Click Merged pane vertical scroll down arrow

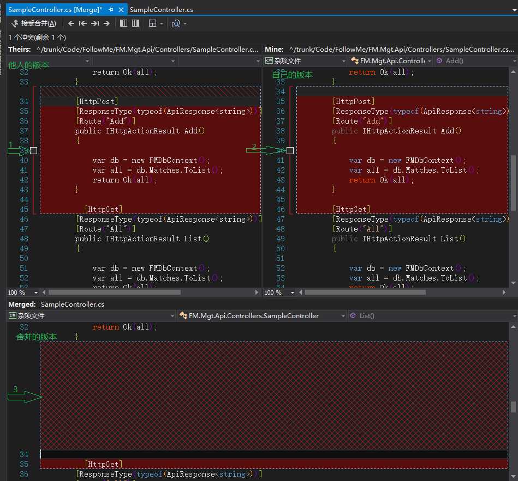point(513,476)
